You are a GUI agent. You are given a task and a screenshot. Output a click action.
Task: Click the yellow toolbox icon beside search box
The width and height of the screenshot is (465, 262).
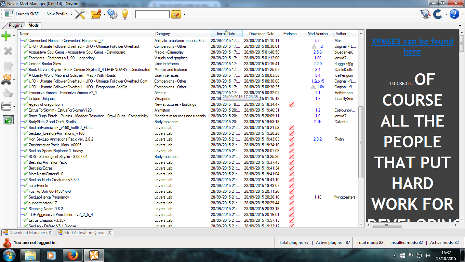176,14
